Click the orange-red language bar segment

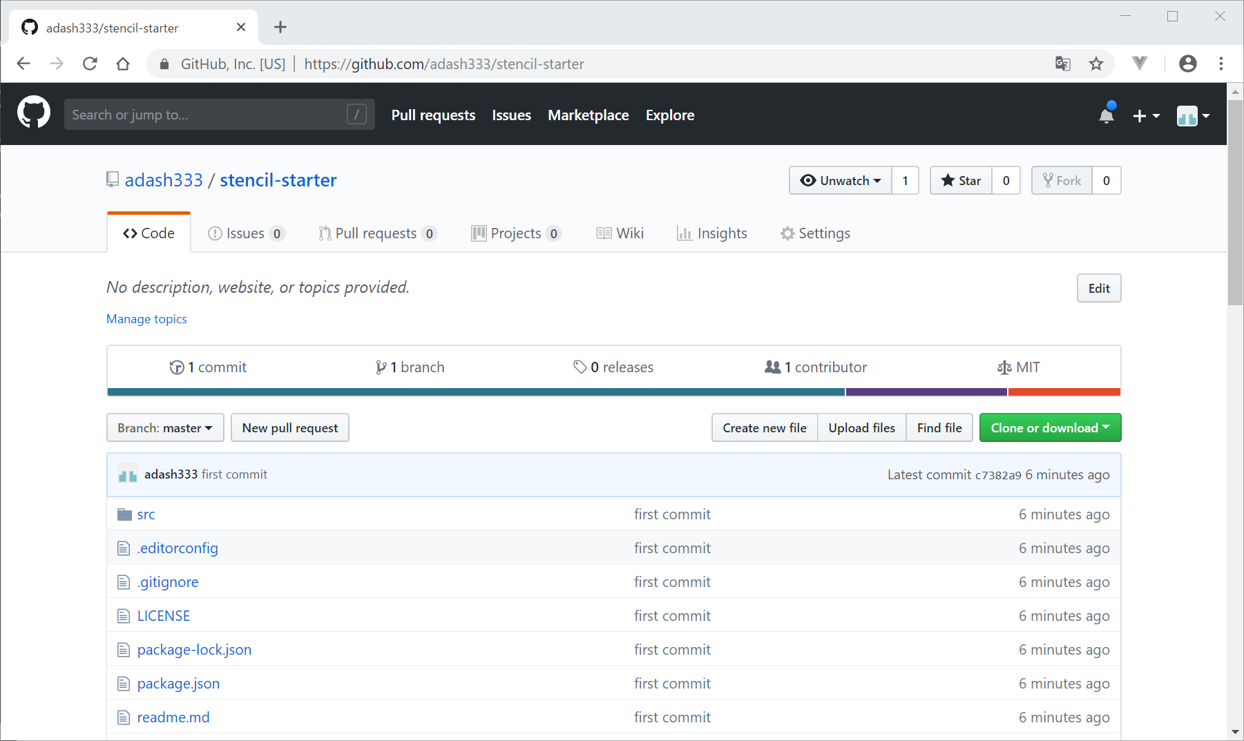click(x=1064, y=392)
